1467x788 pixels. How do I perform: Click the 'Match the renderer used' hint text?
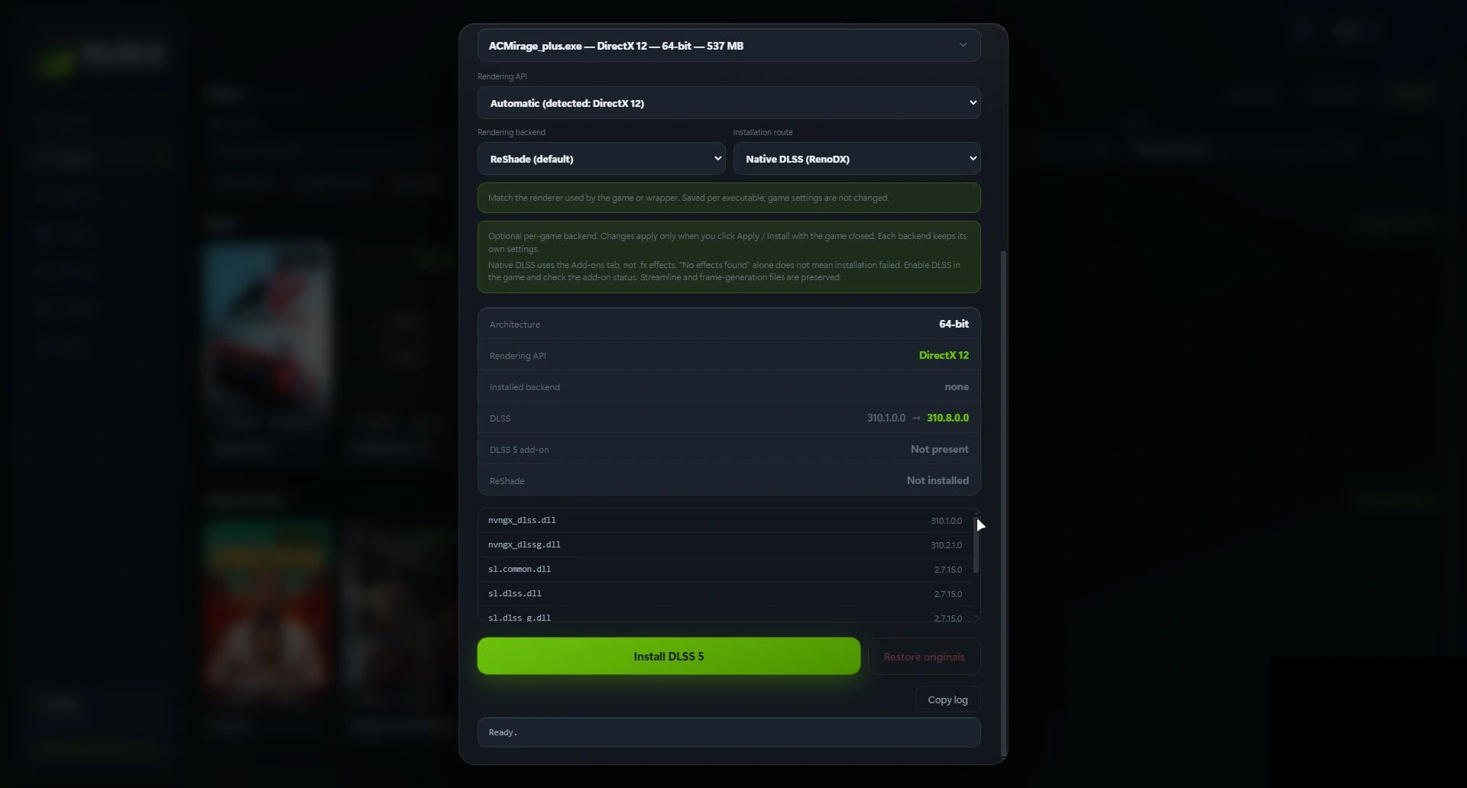point(688,198)
